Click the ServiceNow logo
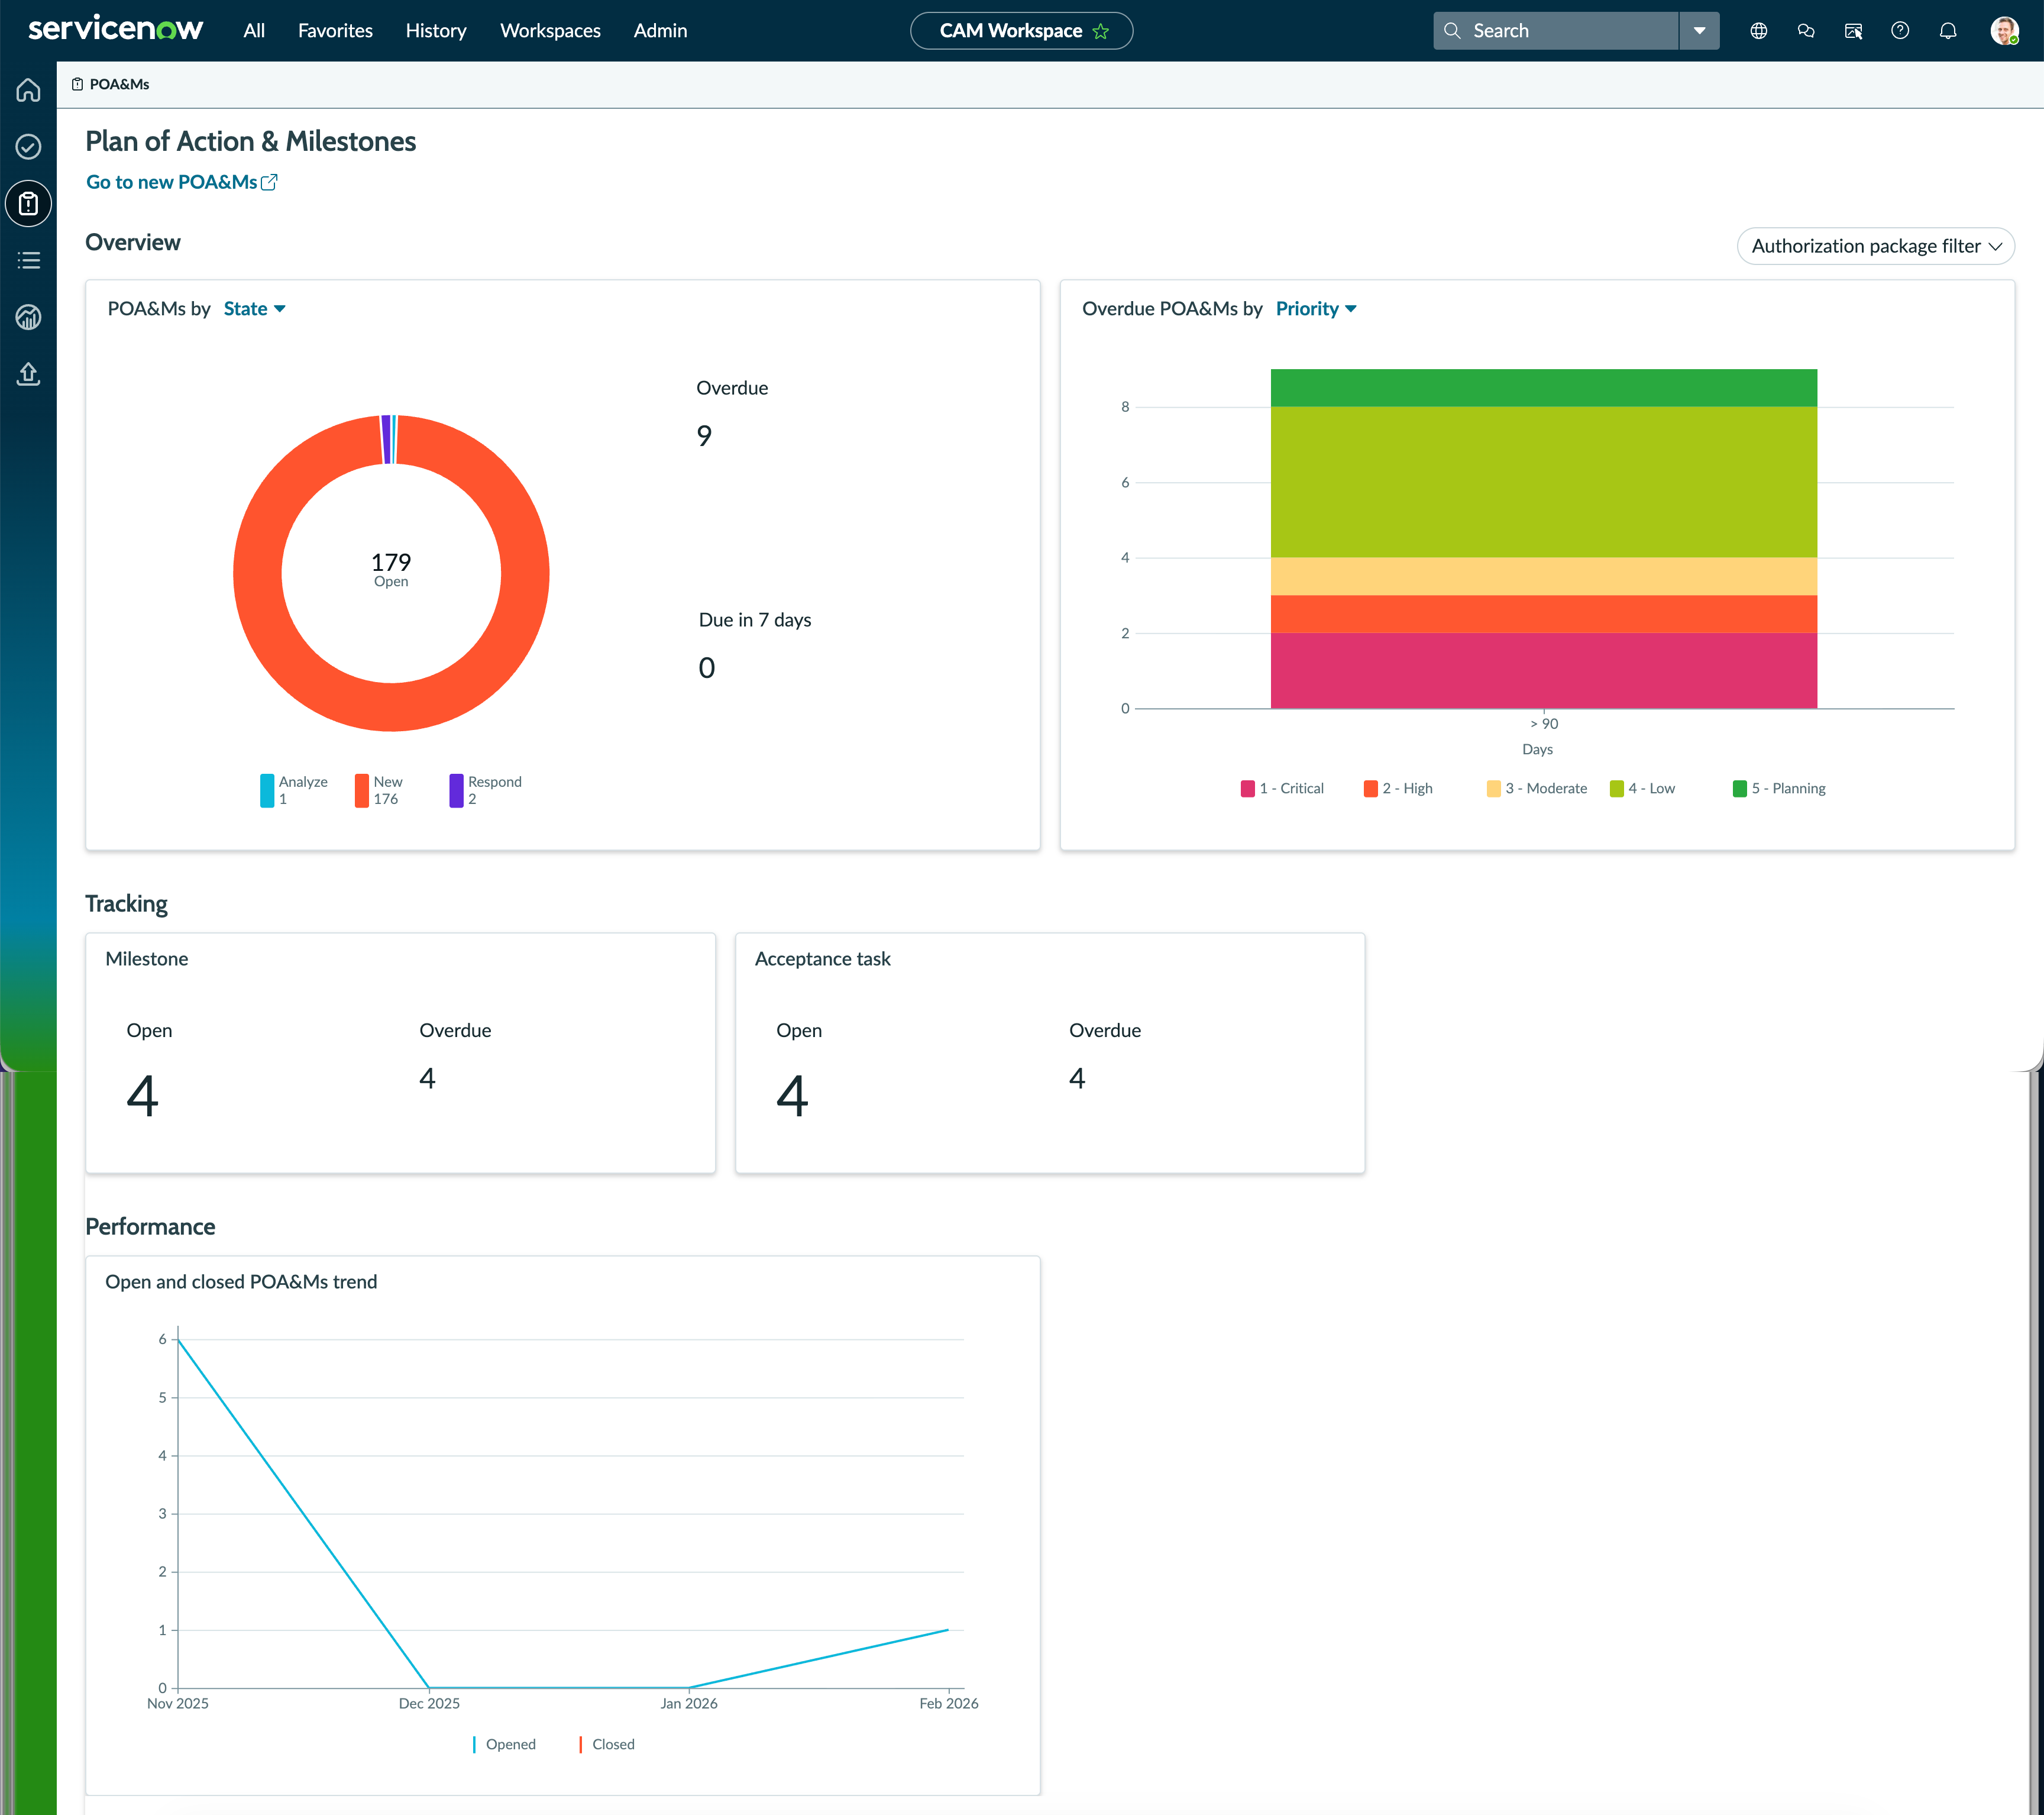 [x=116, y=30]
